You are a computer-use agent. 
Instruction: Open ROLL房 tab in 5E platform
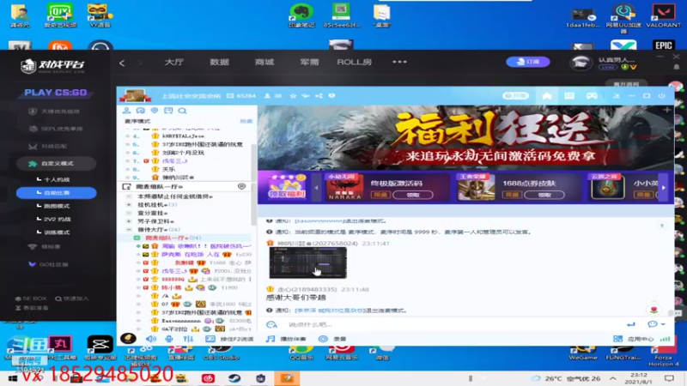point(354,62)
